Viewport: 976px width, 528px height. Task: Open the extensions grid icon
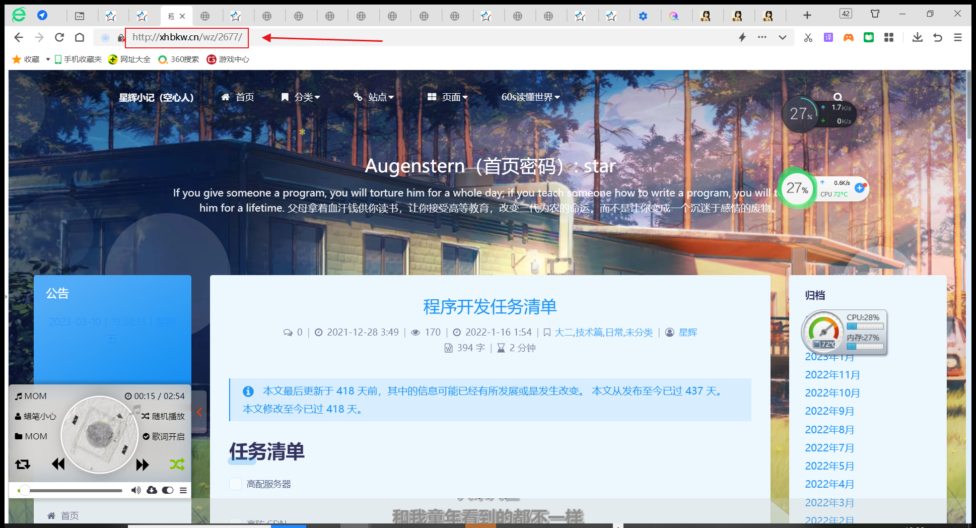tap(889, 37)
